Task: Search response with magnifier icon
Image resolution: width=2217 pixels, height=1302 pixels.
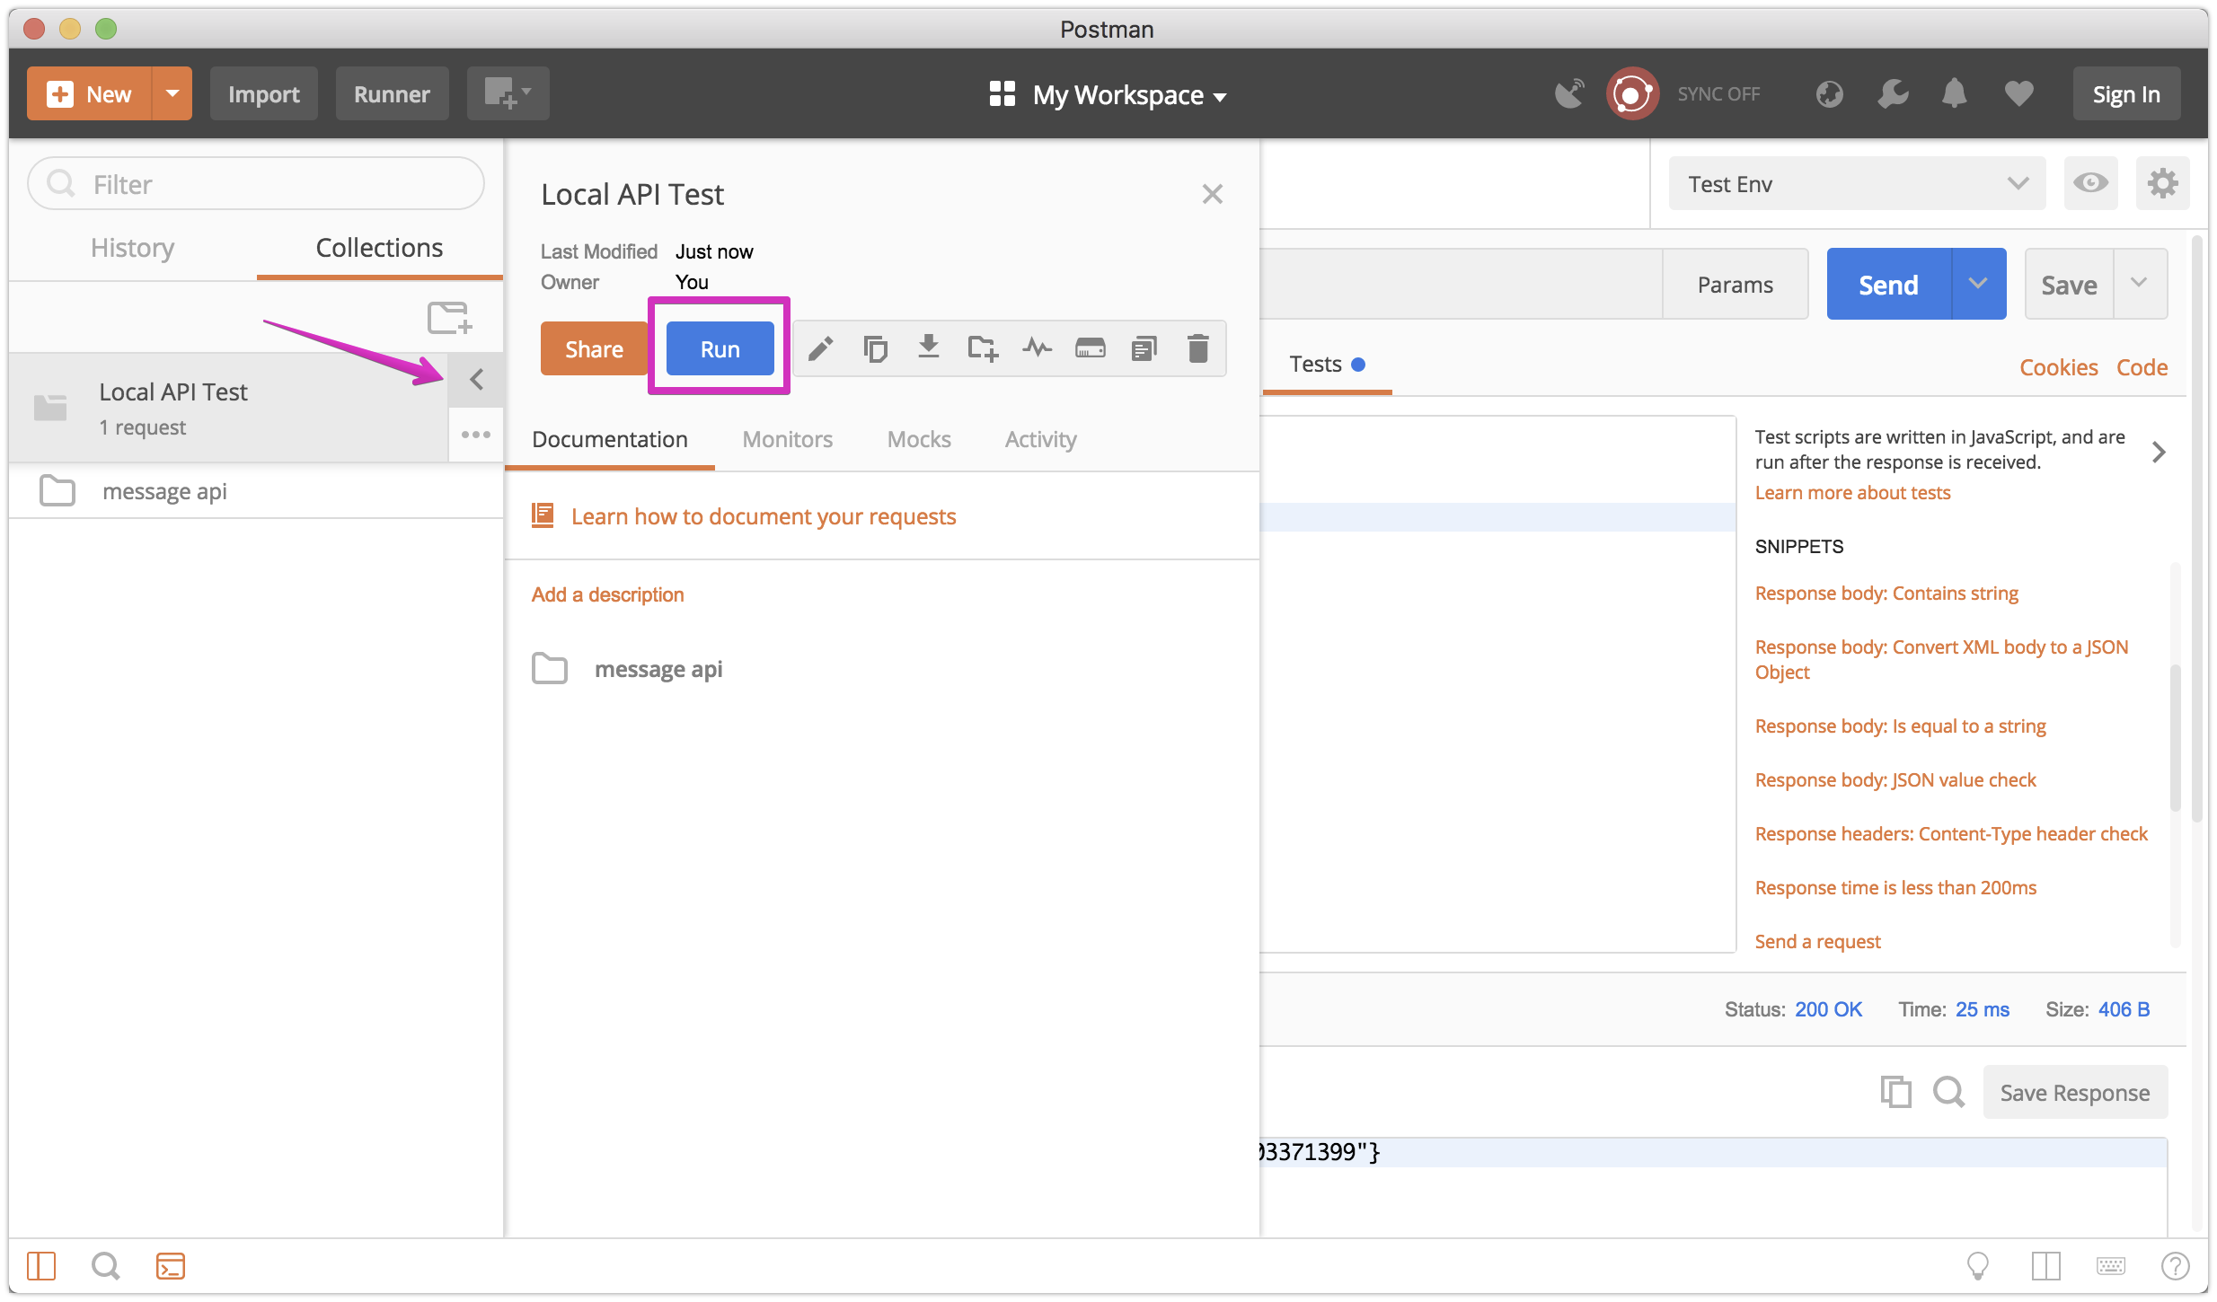Action: click(x=1948, y=1092)
